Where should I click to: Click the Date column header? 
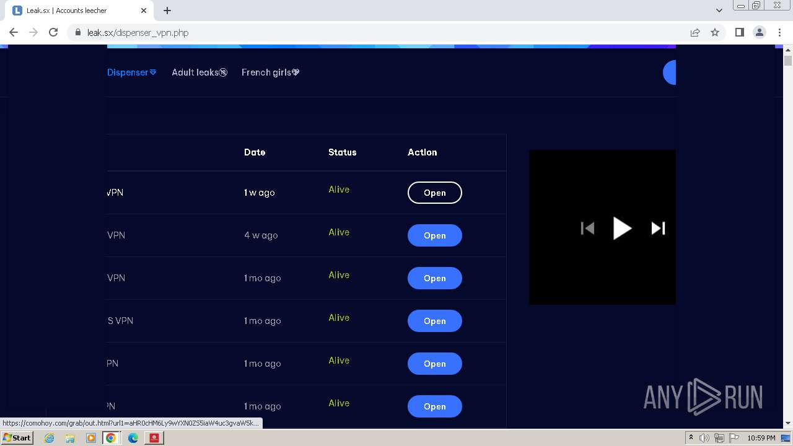tap(255, 152)
